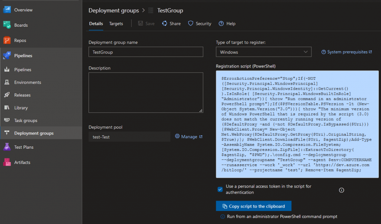Click inside the Deployment group name field
Screen dimensions: 381x224
coord(145,52)
